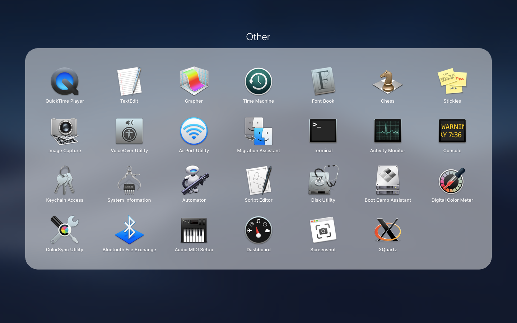Click the "VoiceOver Utility" label text
The height and width of the screenshot is (323, 517).
(x=129, y=151)
